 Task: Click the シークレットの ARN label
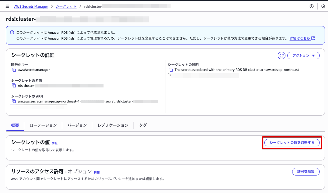coord(27,96)
